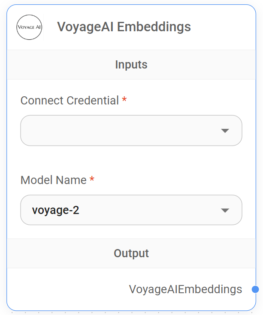Viewport: 263px width, 315px height.
Task: Click the Connect Credential dropdown arrow
Action: pyautogui.click(x=225, y=131)
